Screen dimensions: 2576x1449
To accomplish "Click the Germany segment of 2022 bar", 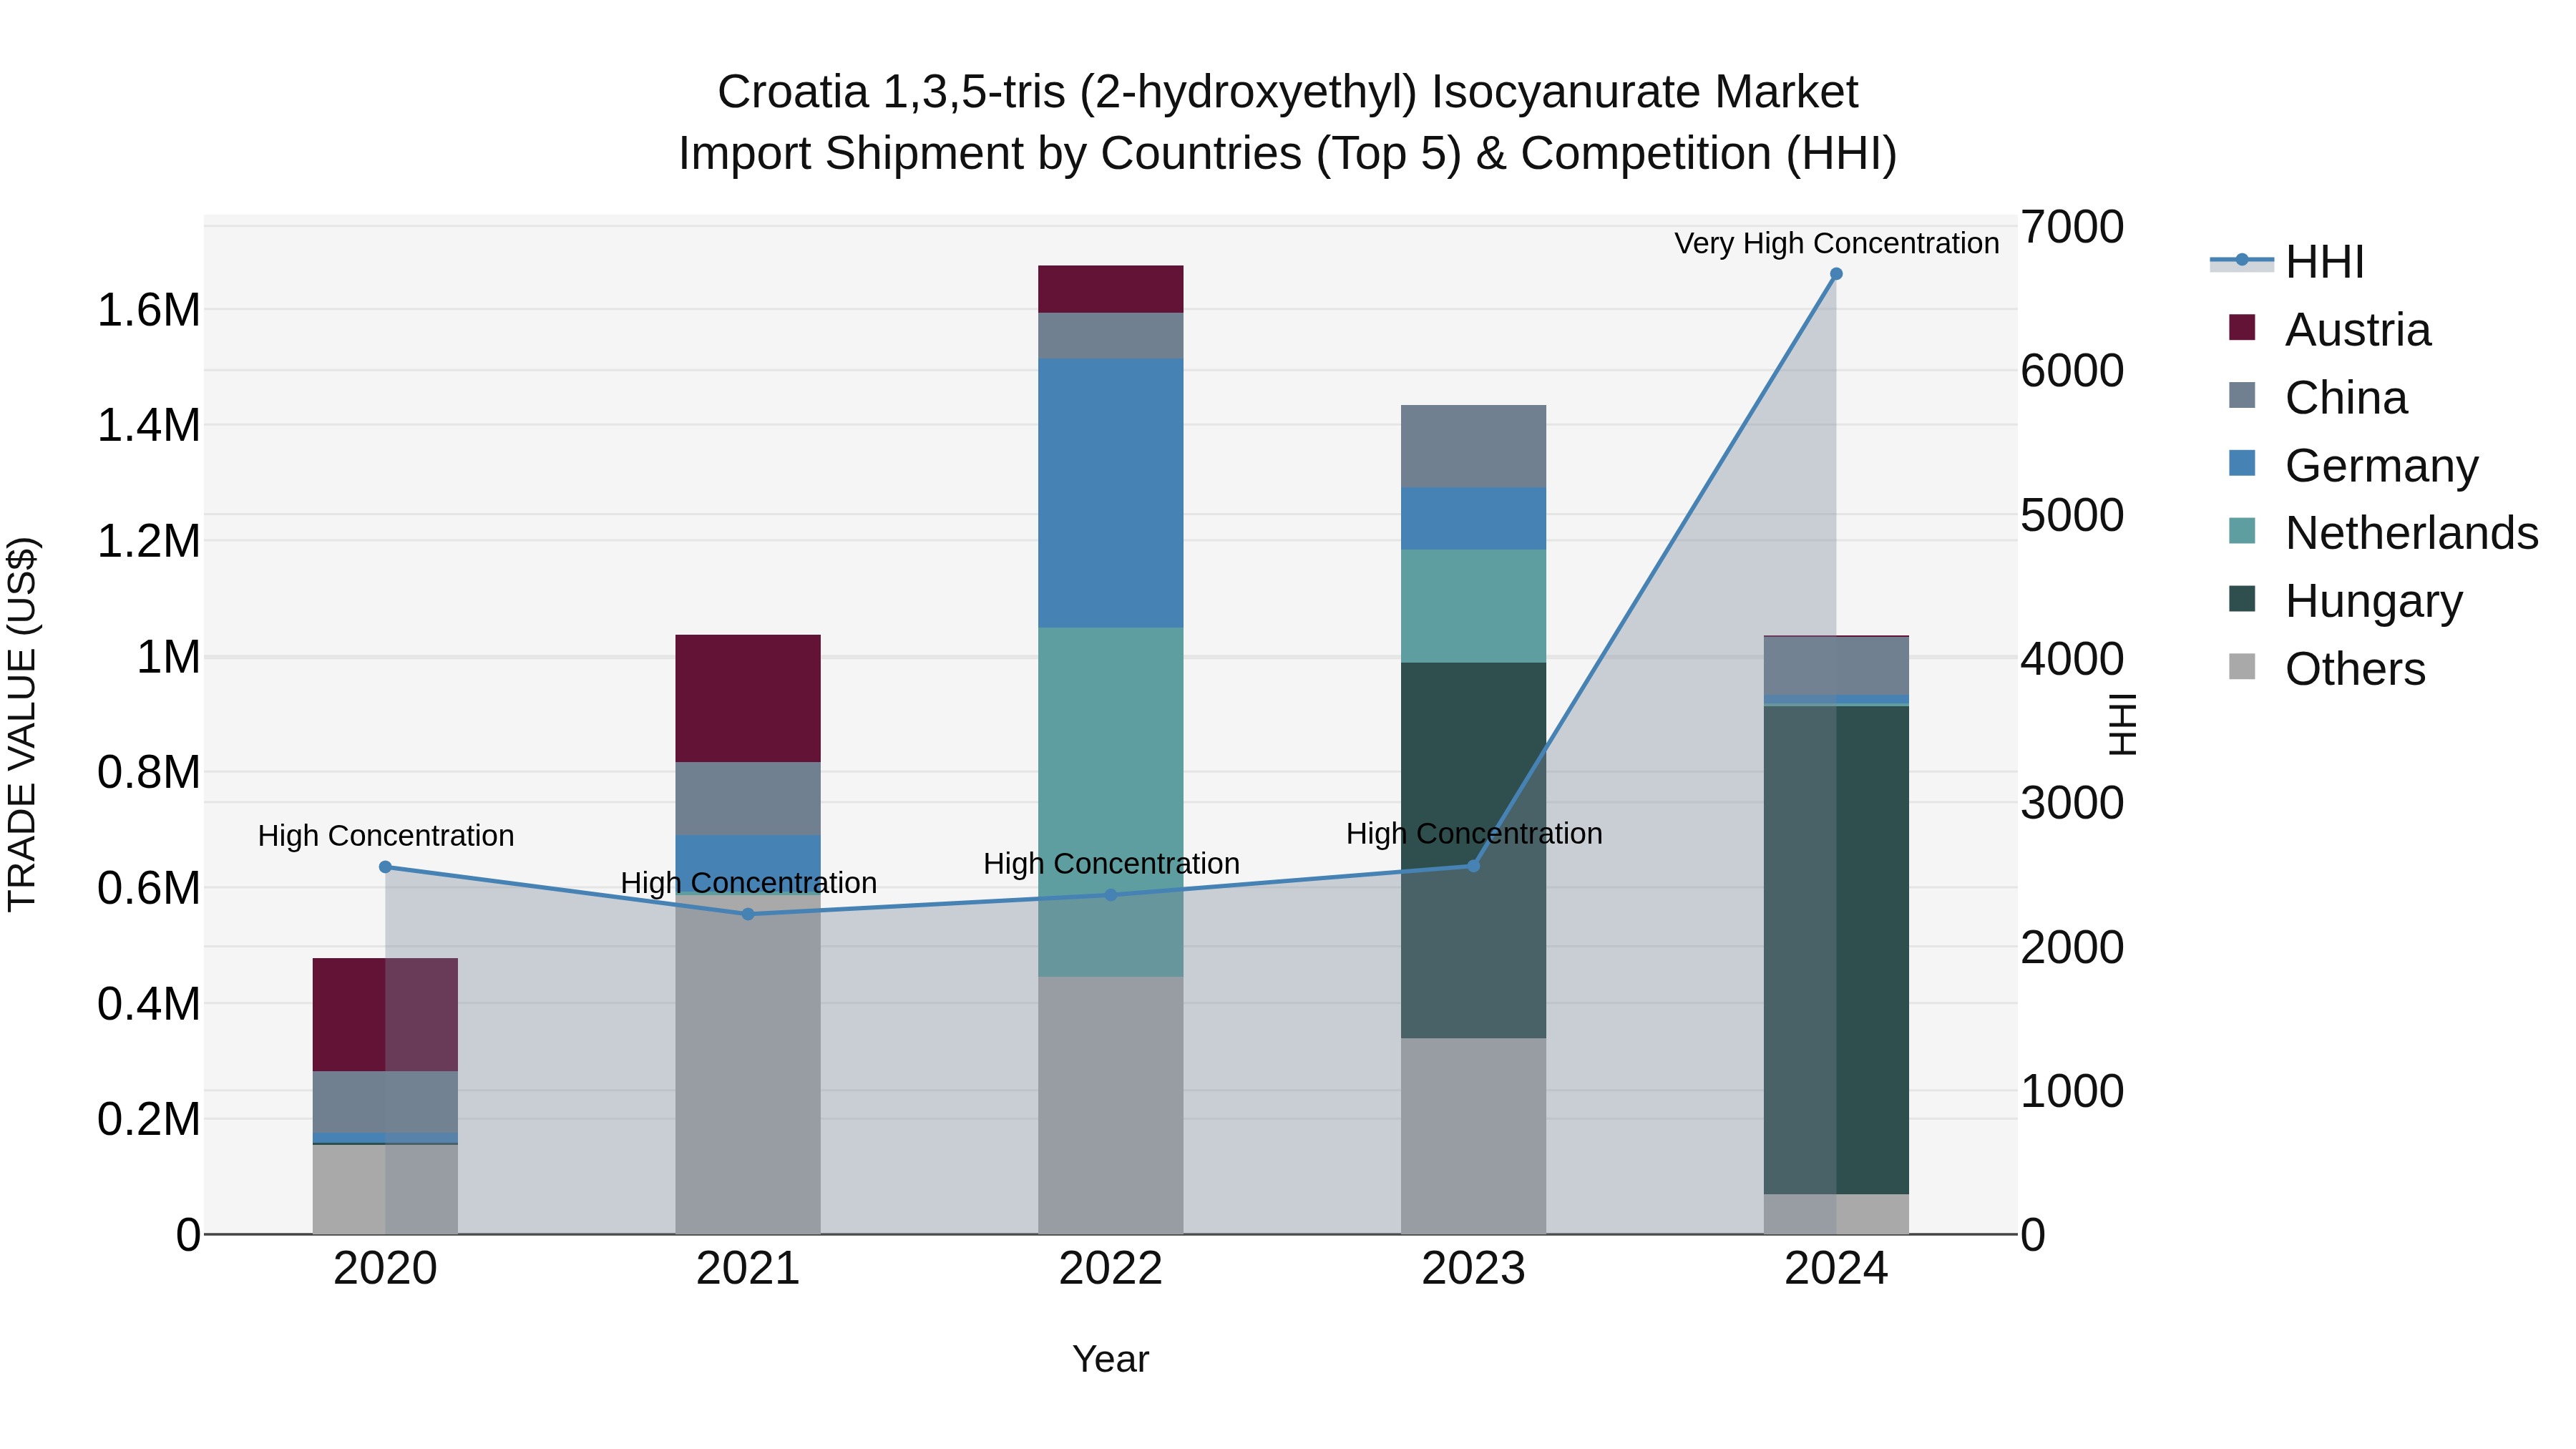I will (1111, 493).
